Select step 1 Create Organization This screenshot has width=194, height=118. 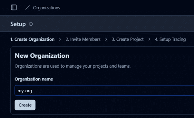(33, 39)
